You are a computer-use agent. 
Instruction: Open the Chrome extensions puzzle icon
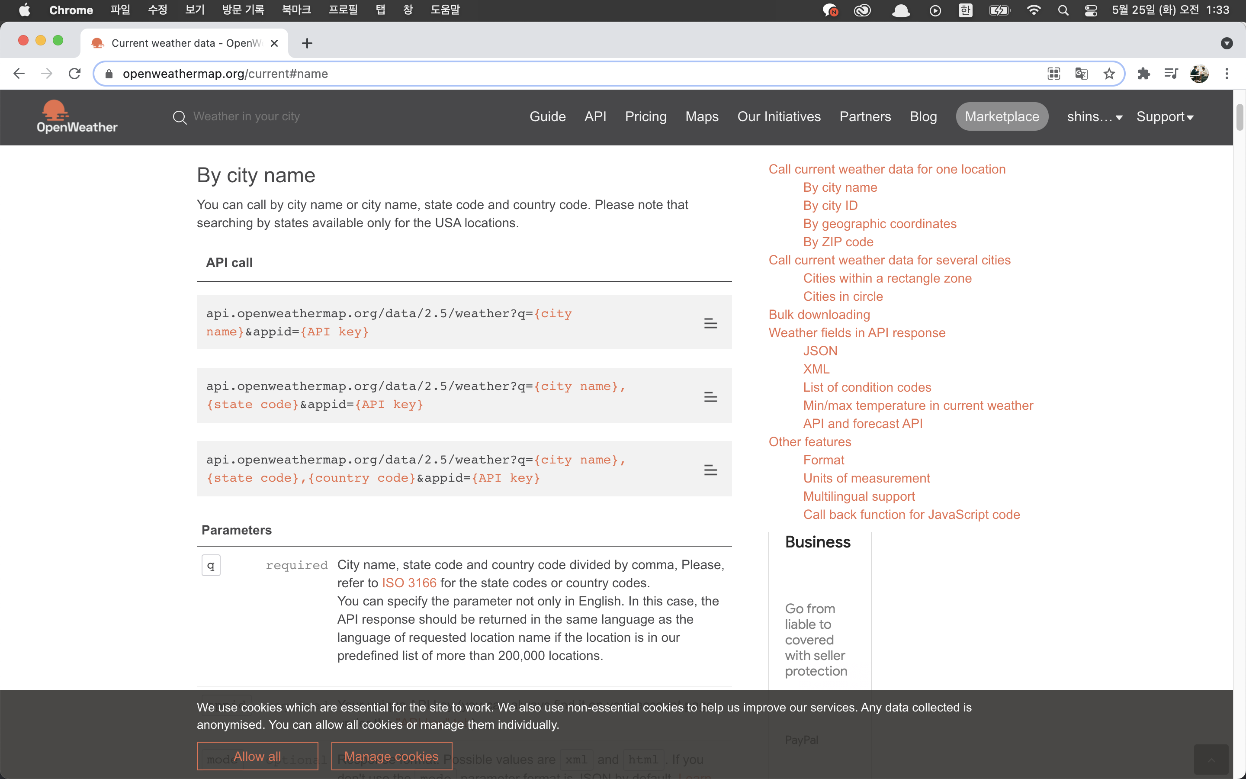click(1143, 74)
